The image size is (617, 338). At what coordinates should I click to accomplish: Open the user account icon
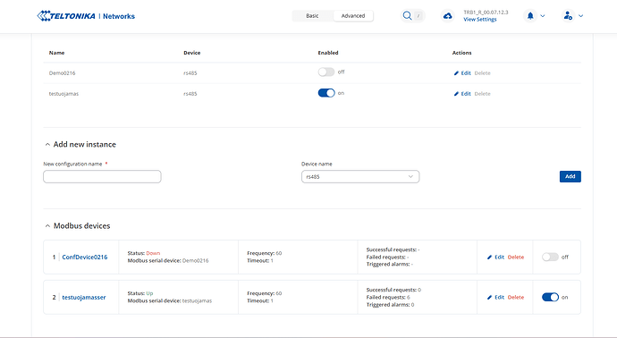(x=568, y=16)
